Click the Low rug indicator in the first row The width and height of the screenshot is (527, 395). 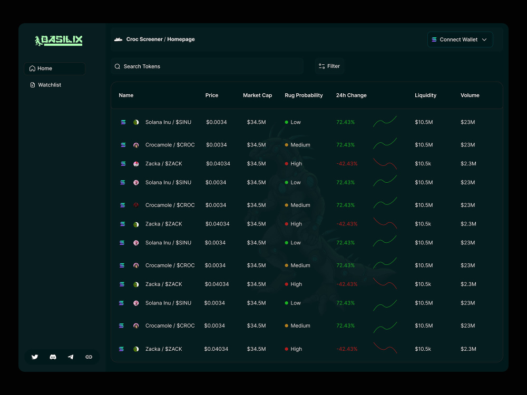[292, 122]
